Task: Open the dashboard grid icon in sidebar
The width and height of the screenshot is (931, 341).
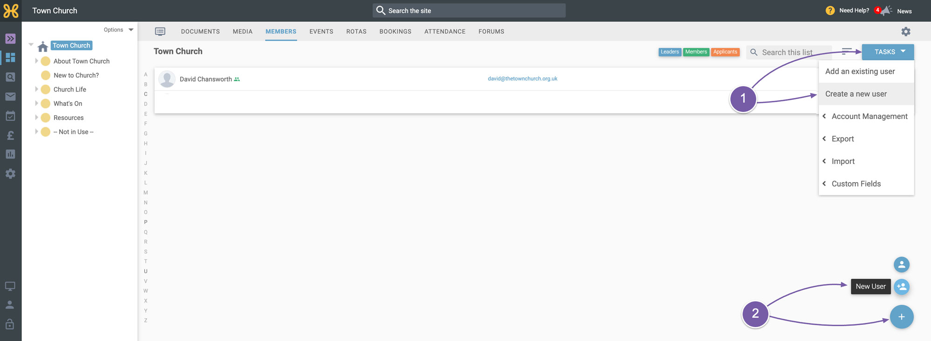Action: (x=10, y=58)
